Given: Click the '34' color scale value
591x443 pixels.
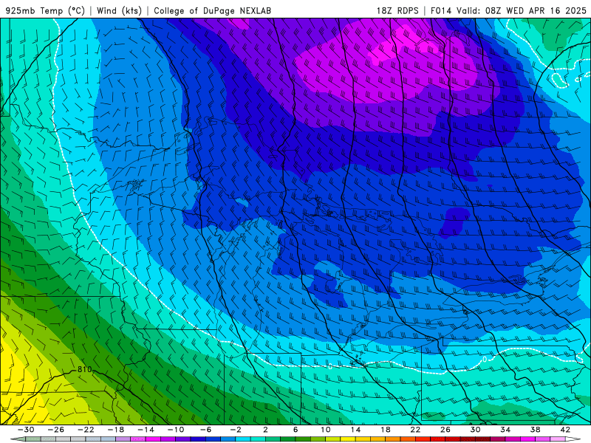Looking at the screenshot, I should point(505,430).
